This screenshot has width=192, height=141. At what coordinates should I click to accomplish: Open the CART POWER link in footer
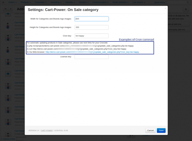47,131
